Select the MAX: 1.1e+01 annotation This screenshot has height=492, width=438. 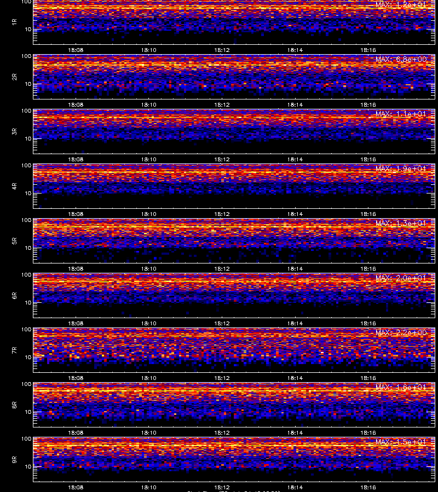[x=401, y=114]
